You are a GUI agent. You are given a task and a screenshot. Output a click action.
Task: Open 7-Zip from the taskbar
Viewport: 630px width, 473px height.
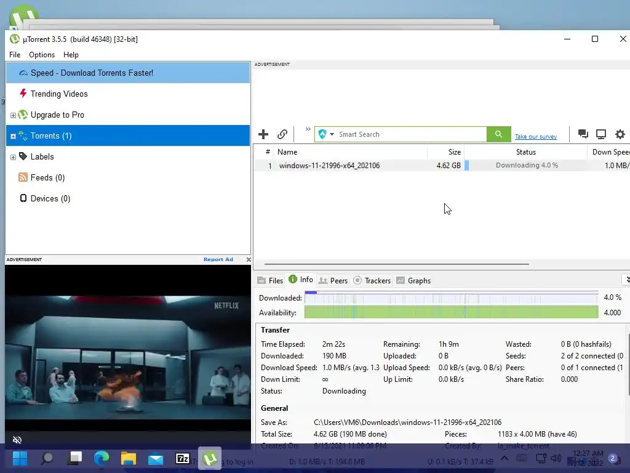coord(182,458)
